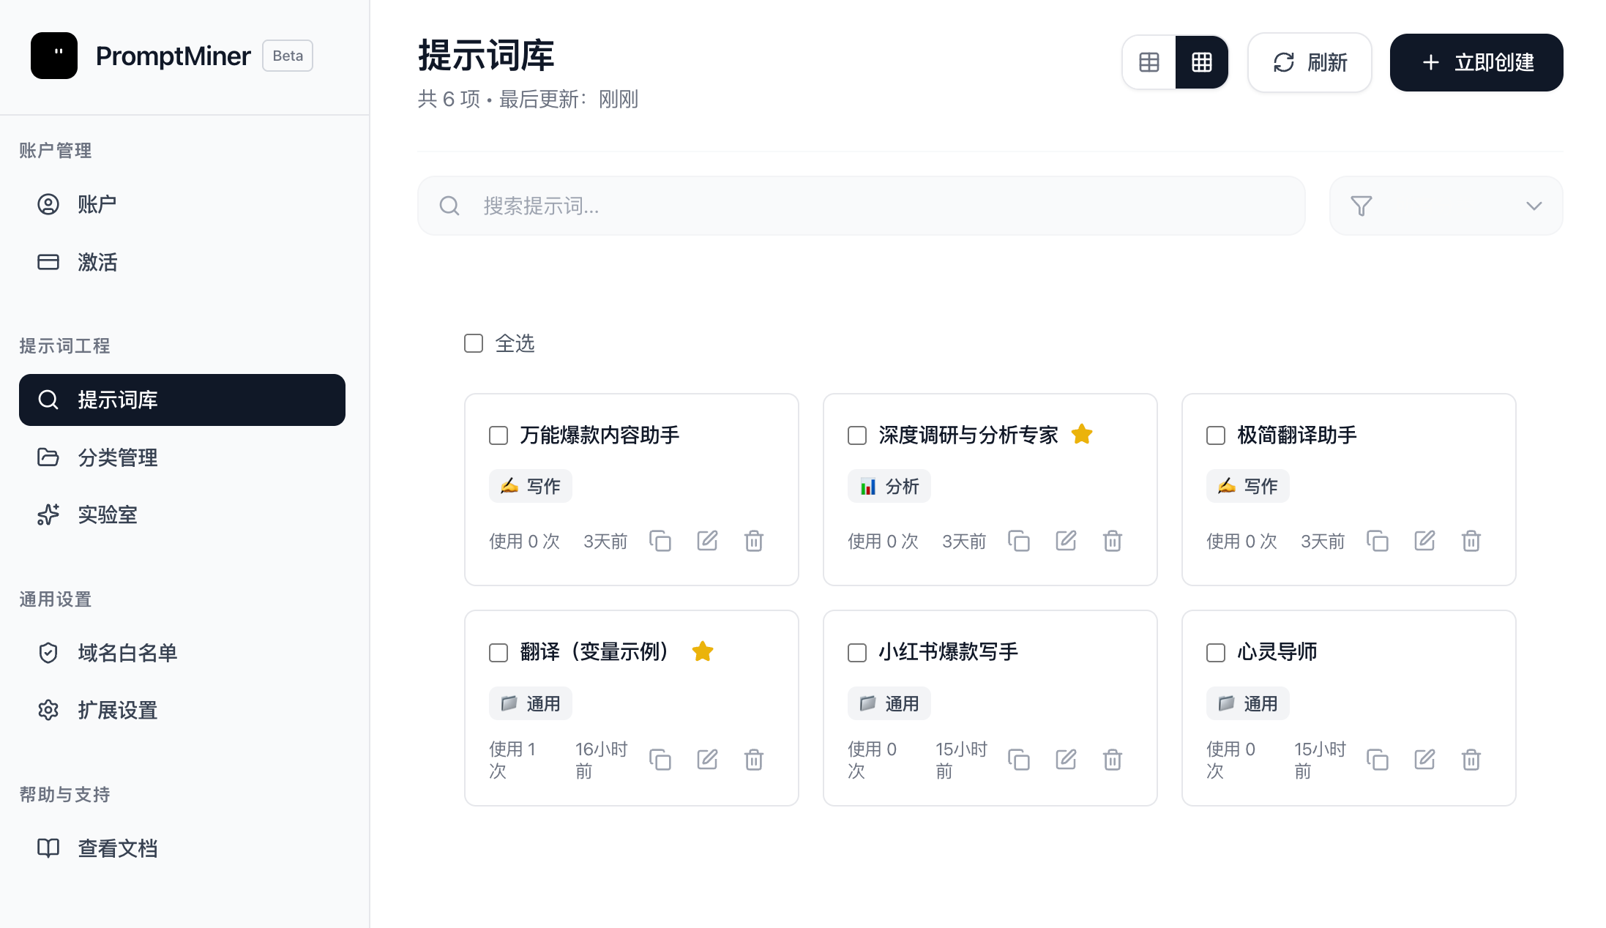Open 查看文档 documentation link
1606x928 pixels.
pos(117,848)
